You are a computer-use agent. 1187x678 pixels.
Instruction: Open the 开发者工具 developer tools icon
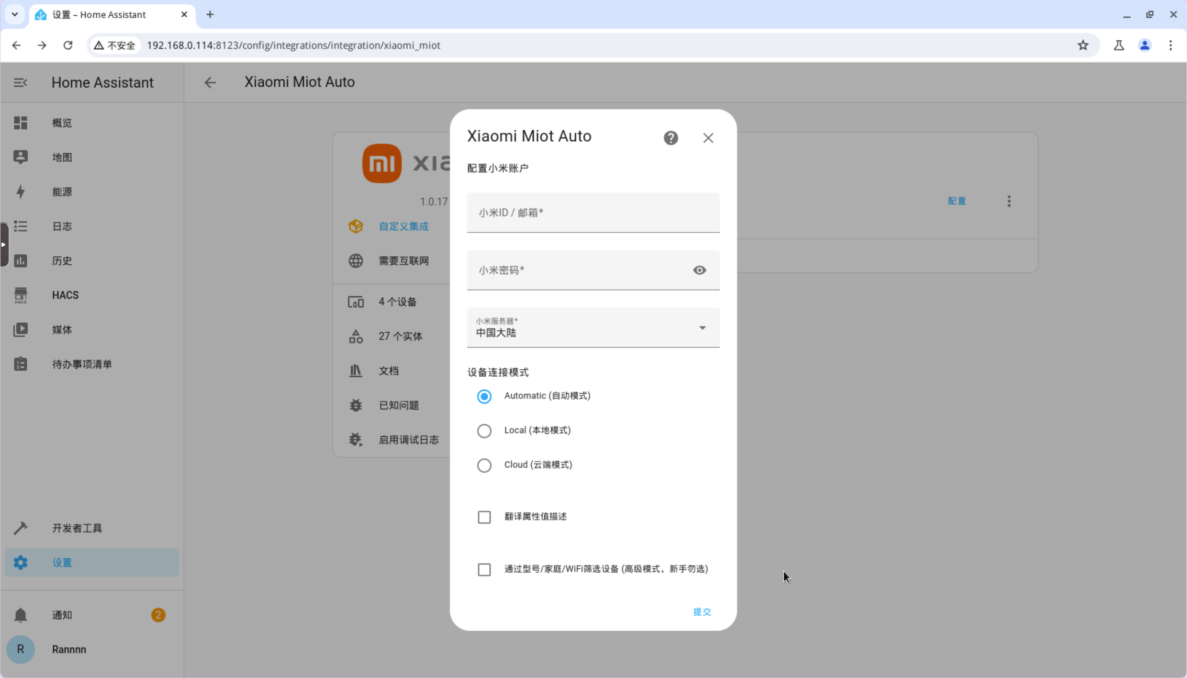[x=21, y=528]
